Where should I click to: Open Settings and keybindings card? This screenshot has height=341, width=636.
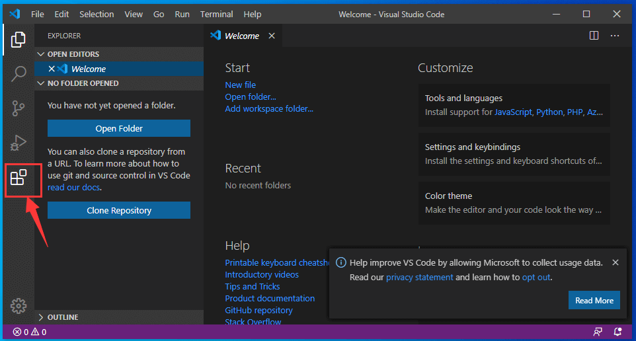pyautogui.click(x=514, y=154)
